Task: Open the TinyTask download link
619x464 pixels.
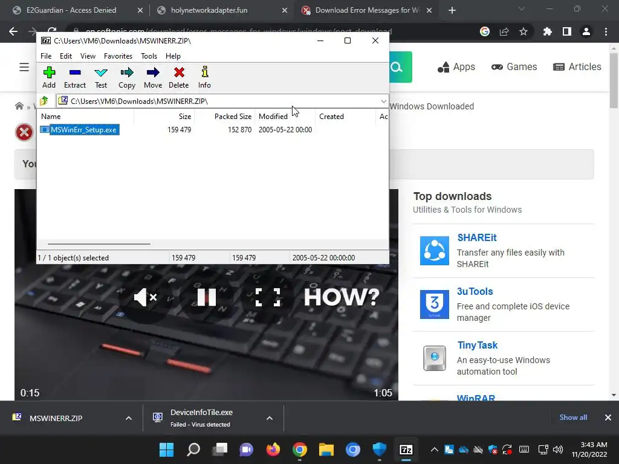Action: 478,345
